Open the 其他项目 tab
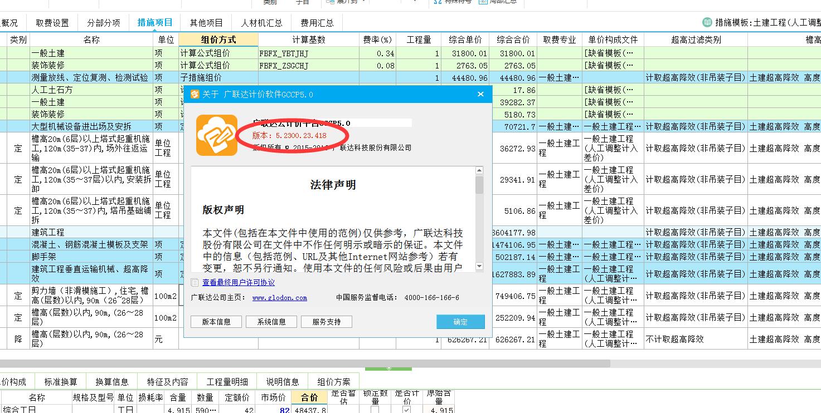This screenshot has width=821, height=413. 206,23
